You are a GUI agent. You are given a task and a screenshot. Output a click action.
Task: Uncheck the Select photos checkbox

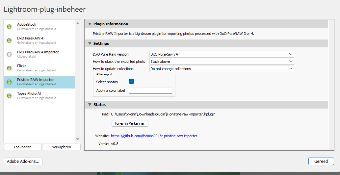132,82
